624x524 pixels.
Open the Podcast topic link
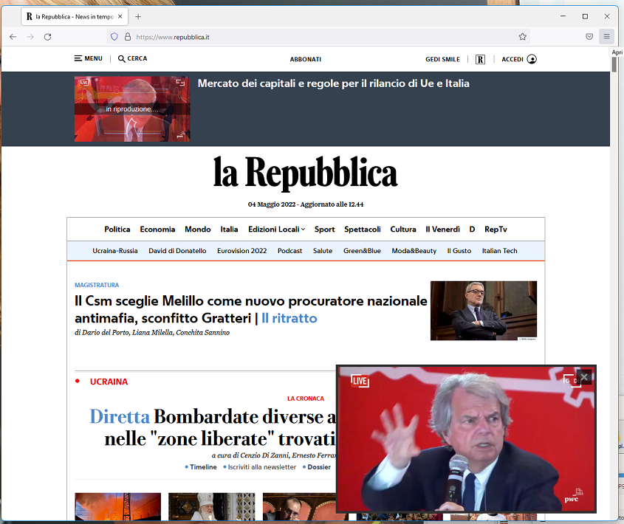coord(289,251)
